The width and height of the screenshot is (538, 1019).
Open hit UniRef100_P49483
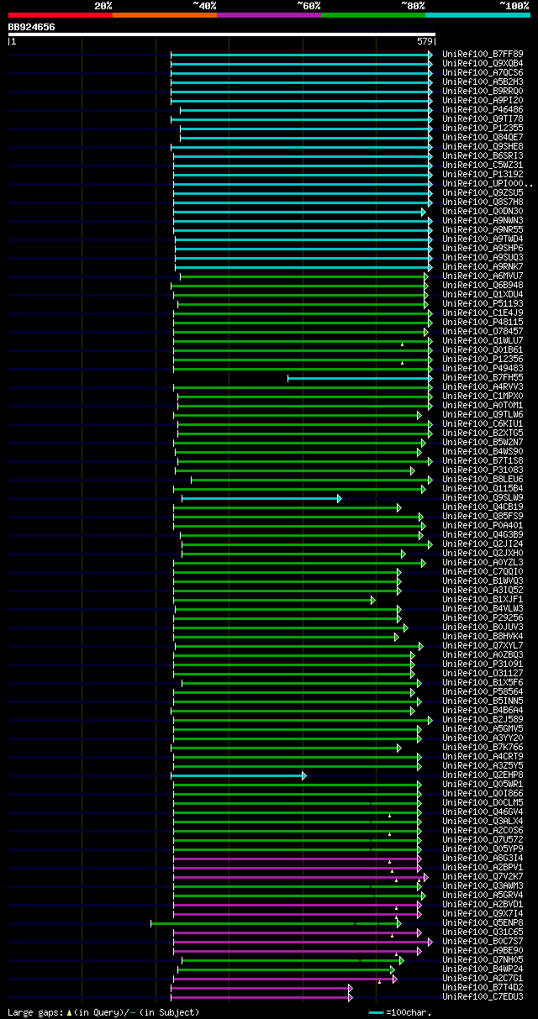click(483, 369)
